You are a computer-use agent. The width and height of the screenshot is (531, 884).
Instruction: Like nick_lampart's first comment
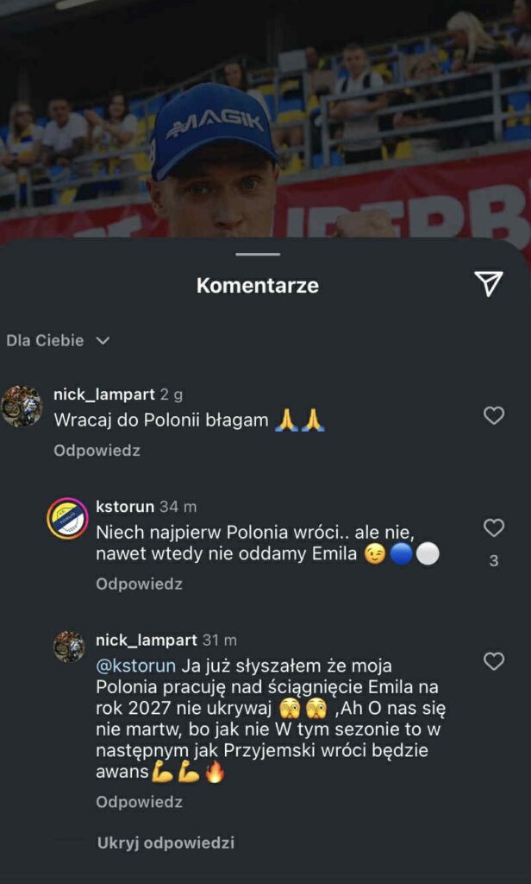pos(493,416)
